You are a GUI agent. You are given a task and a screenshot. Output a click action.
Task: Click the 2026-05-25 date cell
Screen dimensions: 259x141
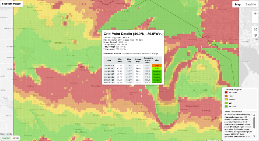[109, 80]
